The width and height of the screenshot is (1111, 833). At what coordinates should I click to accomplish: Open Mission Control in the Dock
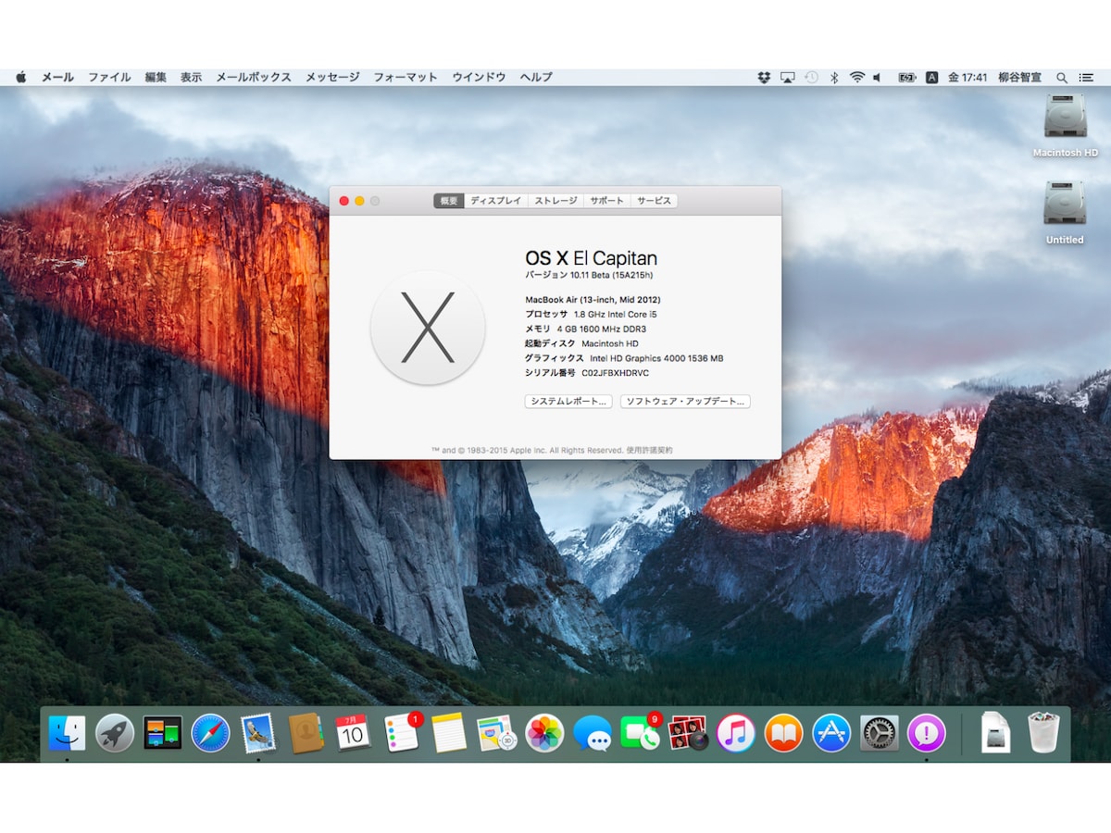pyautogui.click(x=163, y=733)
